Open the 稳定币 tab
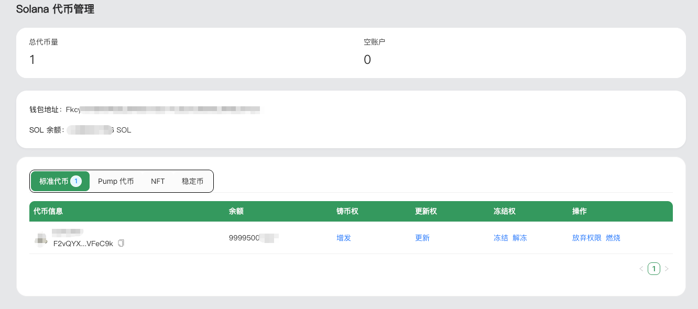 (x=192, y=181)
